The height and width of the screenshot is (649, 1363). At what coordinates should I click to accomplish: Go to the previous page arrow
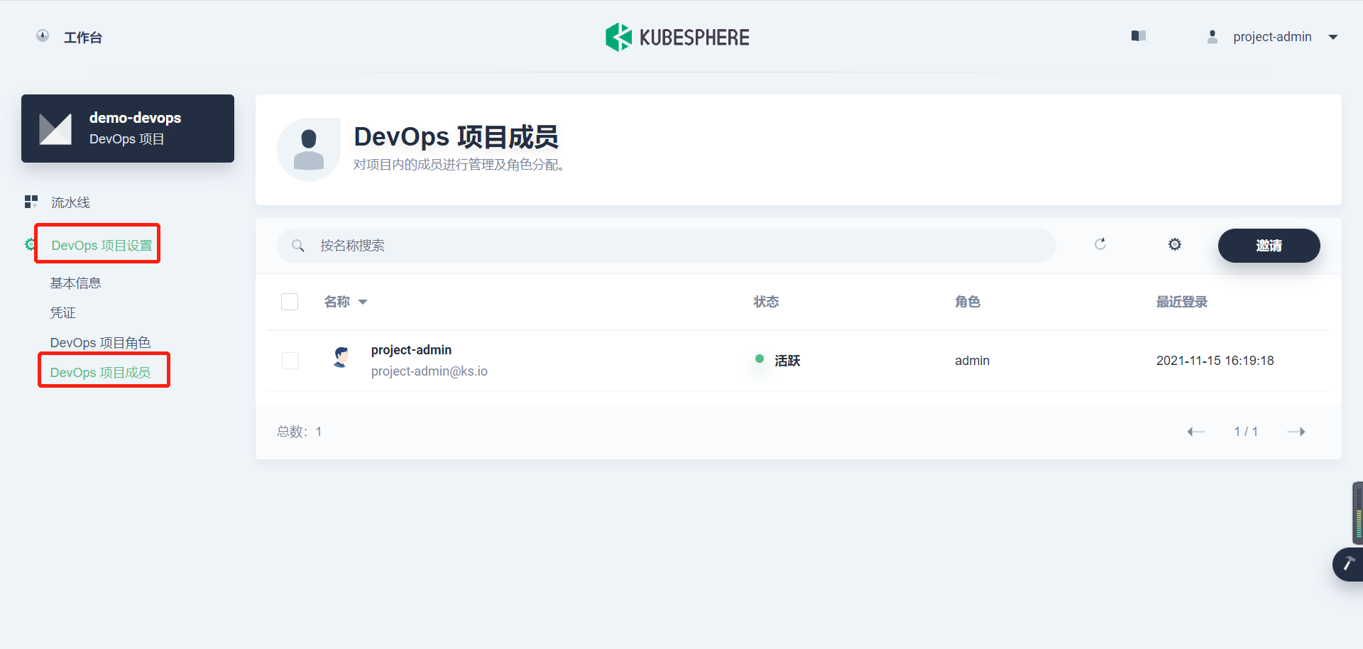[x=1196, y=432]
